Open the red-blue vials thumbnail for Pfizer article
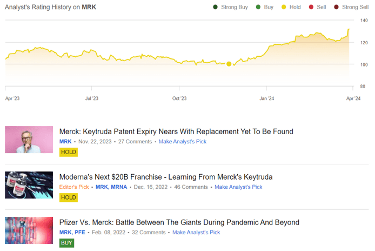 coord(29,230)
